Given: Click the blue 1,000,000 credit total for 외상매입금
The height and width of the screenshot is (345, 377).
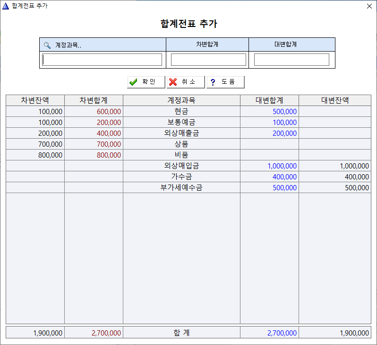Looking at the screenshot, I should (282, 166).
